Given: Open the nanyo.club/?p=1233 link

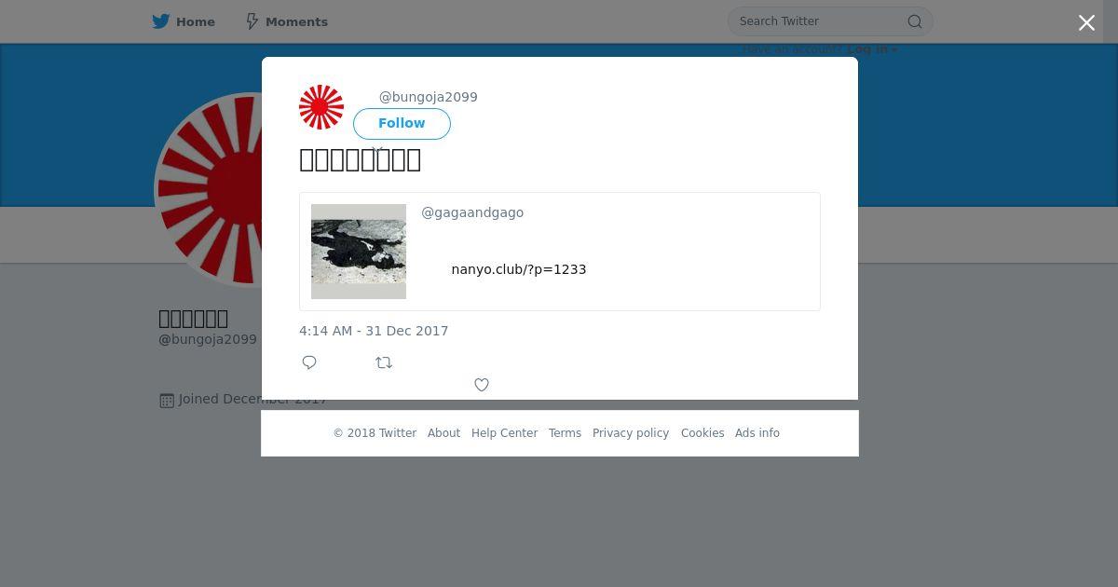Looking at the screenshot, I should [519, 269].
